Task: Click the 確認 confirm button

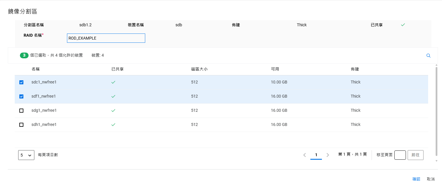Action: click(416, 179)
